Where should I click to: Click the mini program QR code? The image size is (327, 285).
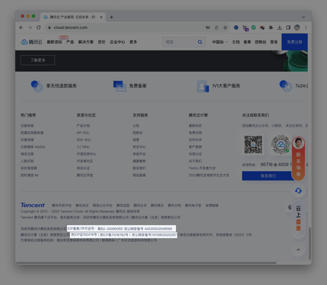[x=281, y=145]
